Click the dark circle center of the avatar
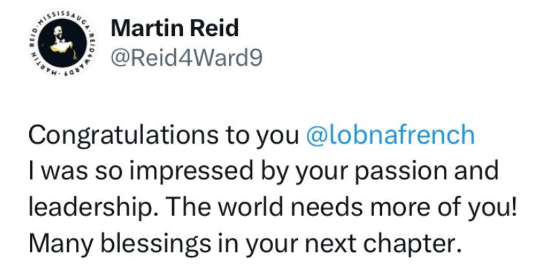534x275 pixels. (x=62, y=43)
